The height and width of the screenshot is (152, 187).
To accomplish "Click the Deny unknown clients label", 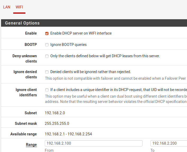I will [x=25, y=59].
